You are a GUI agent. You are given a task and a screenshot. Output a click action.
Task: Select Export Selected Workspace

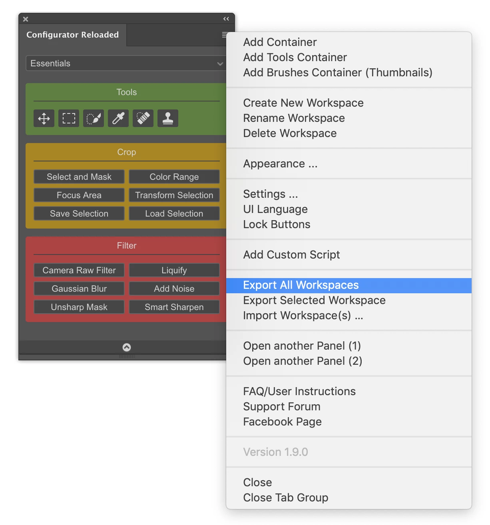[349, 300]
